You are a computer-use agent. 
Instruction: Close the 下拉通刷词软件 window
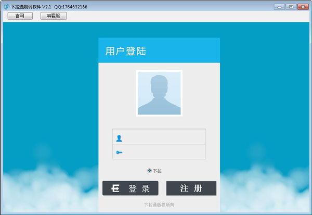pyautogui.click(x=303, y=7)
